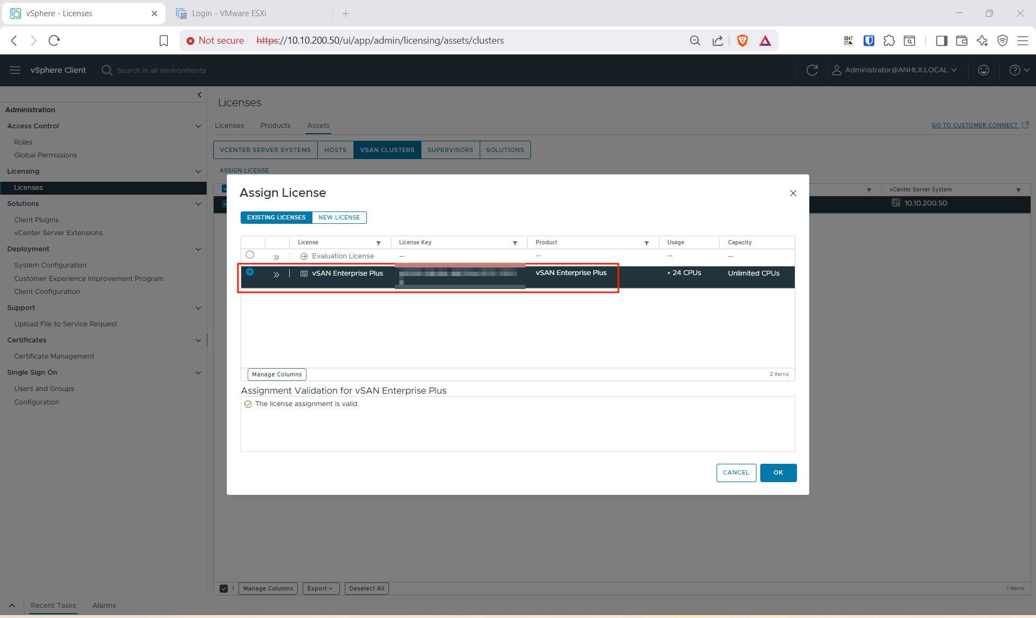Open vCenter Server Extensions
The height and width of the screenshot is (618, 1036).
58,232
